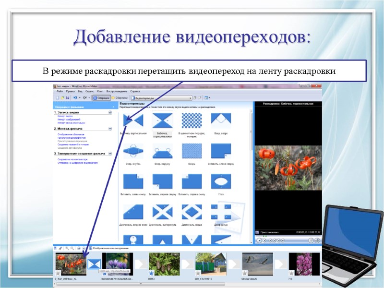Viewport: 384px width, 288px height.
Task: Click the Импорт звука или музыки link
Action: pyautogui.click(x=71, y=123)
